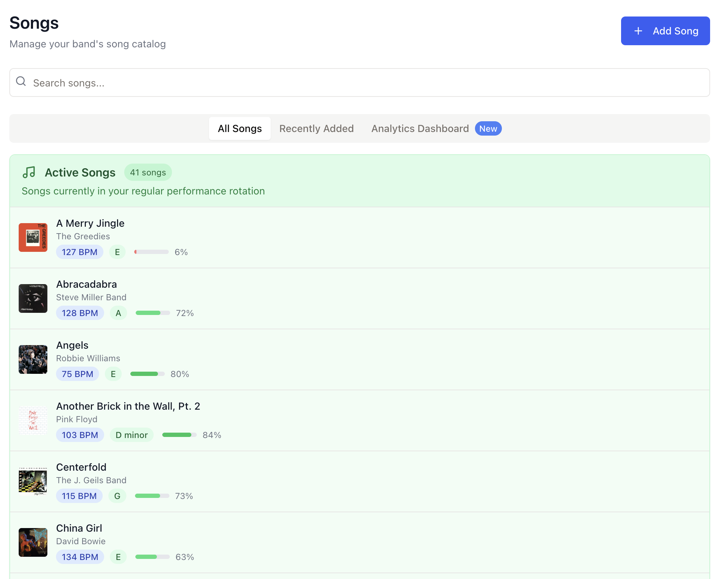Click the Add Song button
Screen dimensions: 718x579
665,31
